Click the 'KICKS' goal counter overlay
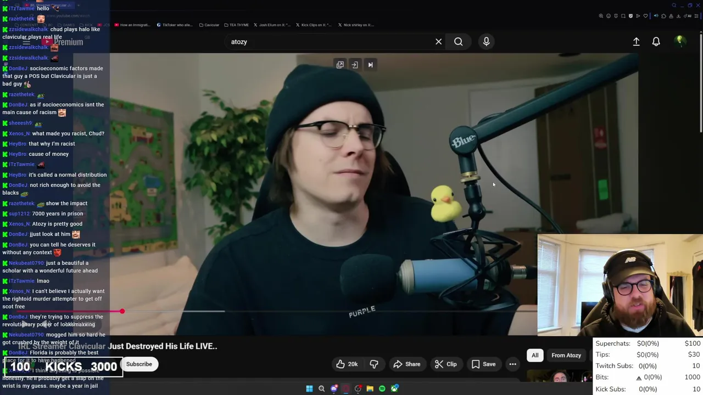703x395 pixels. [x=63, y=366]
